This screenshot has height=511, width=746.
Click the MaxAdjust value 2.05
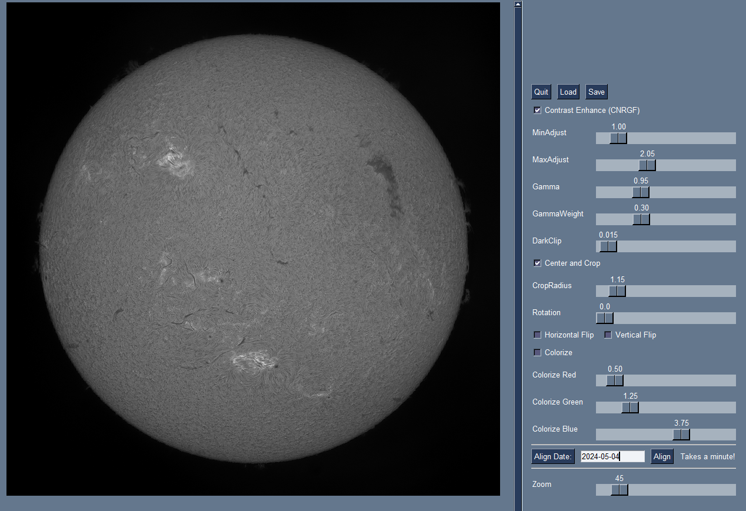tap(647, 154)
